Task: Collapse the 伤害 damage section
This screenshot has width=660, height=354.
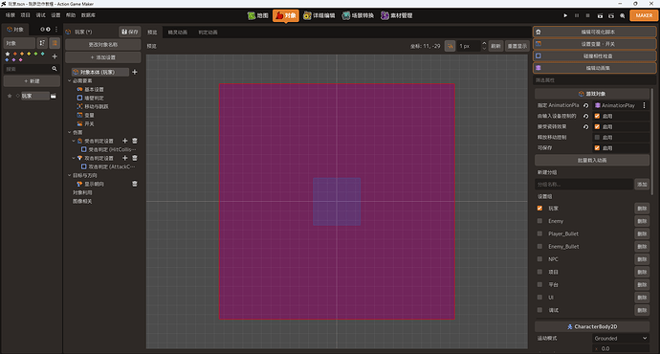Action: point(70,132)
